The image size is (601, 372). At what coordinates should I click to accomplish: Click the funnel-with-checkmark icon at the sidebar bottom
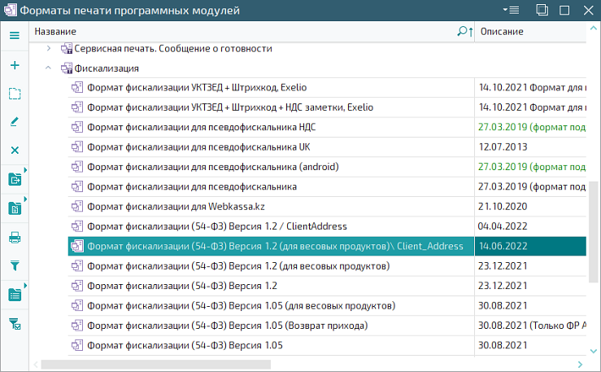click(x=14, y=324)
